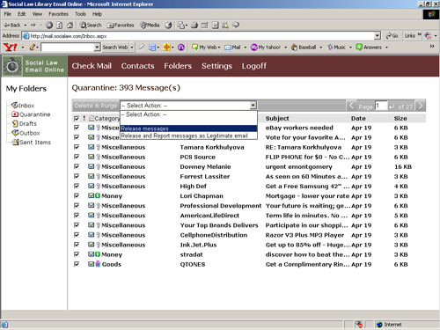Uncheck the QTONES message checkbox
This screenshot has width=440, height=330.
(77, 264)
